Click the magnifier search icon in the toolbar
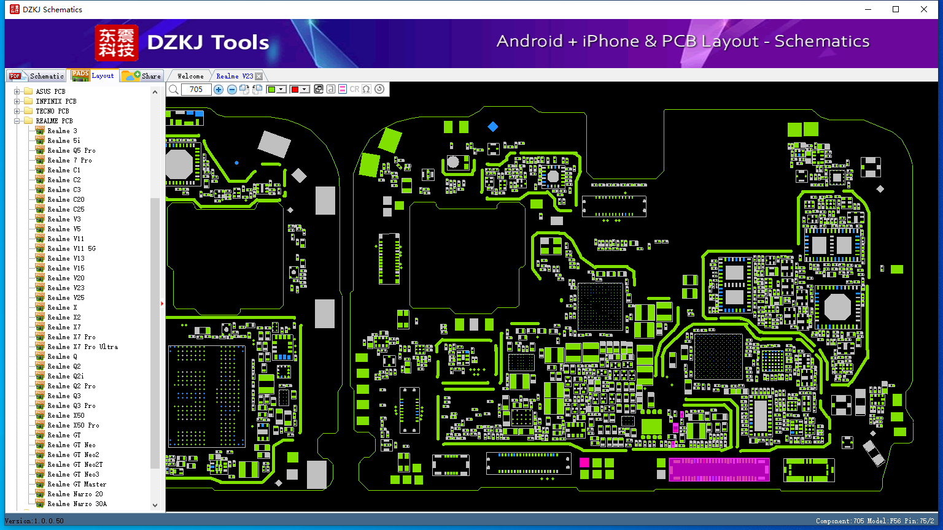 (174, 90)
